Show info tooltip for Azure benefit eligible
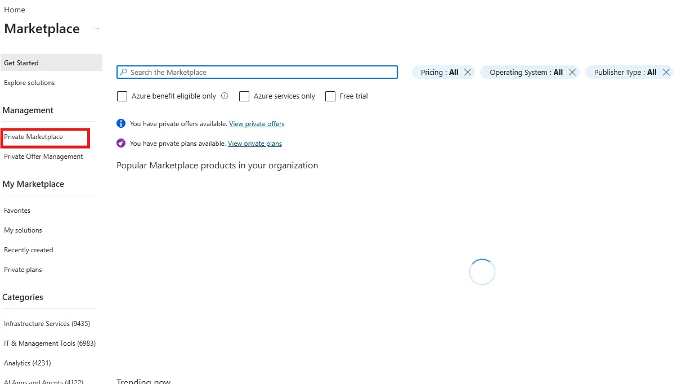Image resolution: width=677 pixels, height=384 pixels. pos(225,96)
